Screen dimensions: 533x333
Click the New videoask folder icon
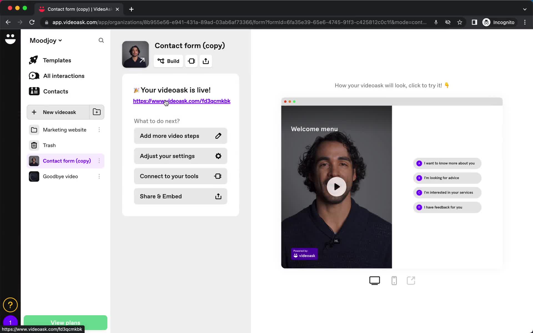click(x=97, y=112)
